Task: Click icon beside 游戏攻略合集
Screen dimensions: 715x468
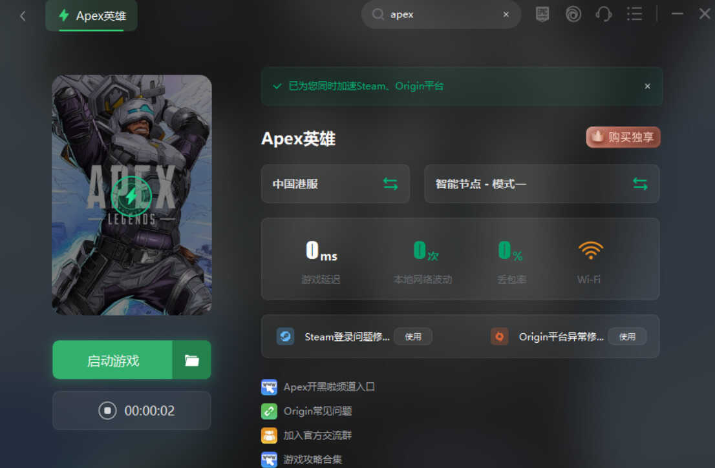Action: pos(269,460)
